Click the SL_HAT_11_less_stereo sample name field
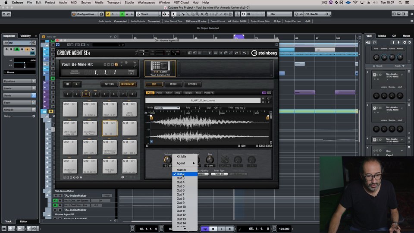The image size is (414, 233). click(203, 101)
